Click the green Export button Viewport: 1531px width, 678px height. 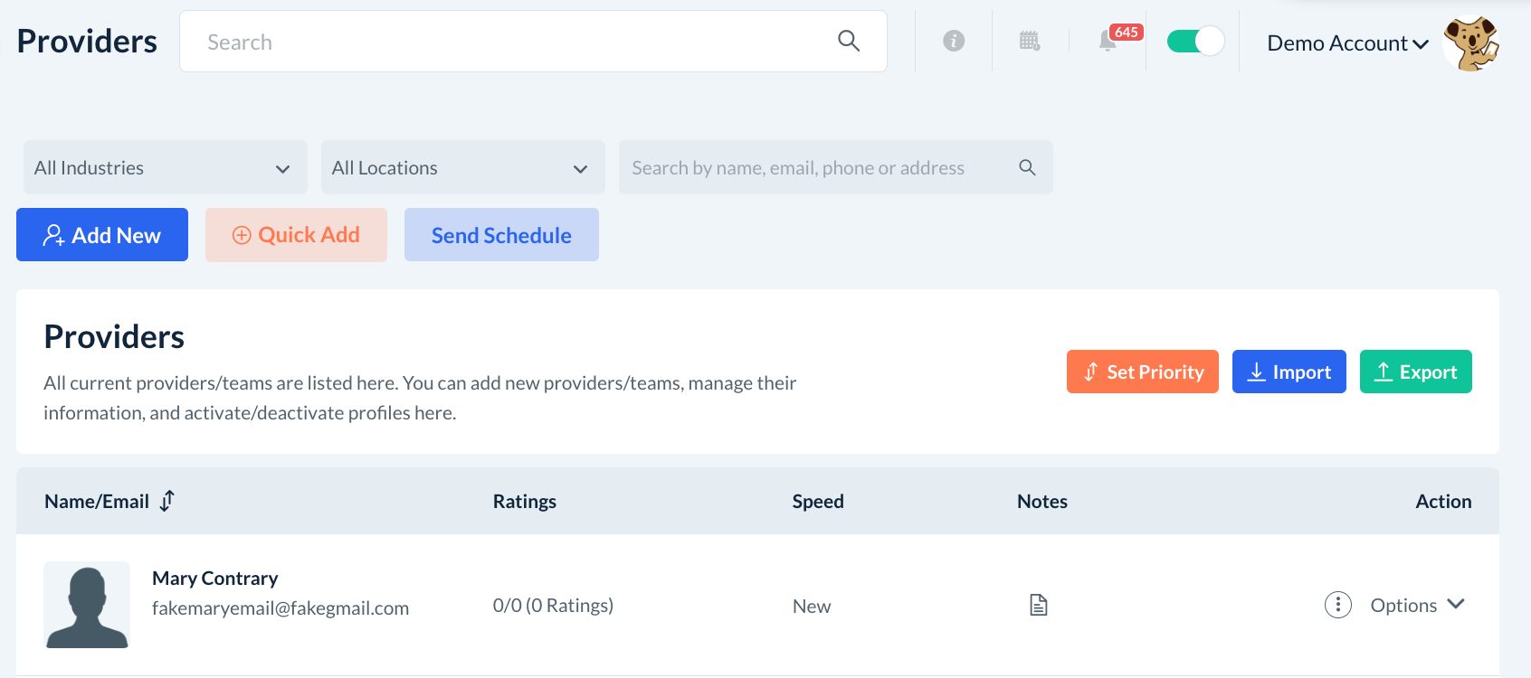click(x=1416, y=372)
